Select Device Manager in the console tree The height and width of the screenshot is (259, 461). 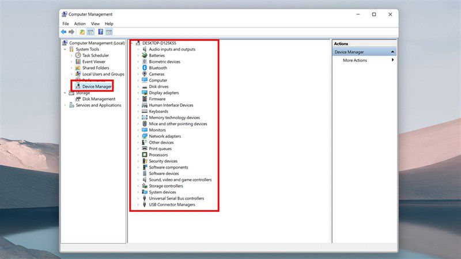click(x=97, y=86)
